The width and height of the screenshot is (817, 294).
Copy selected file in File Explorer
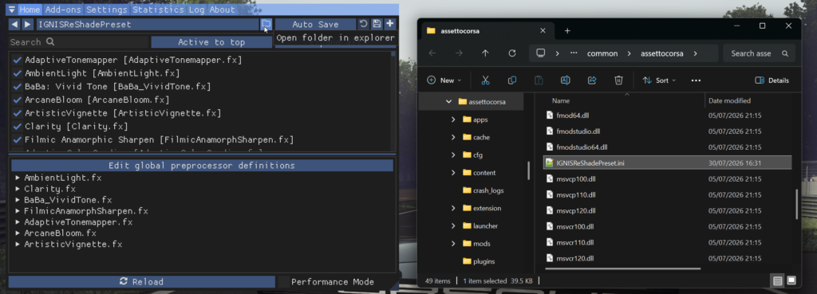(x=511, y=80)
